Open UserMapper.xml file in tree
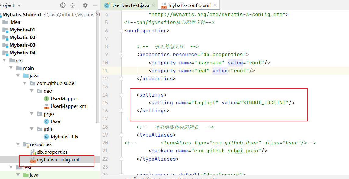This screenshot has height=179, width=349. click(69, 106)
